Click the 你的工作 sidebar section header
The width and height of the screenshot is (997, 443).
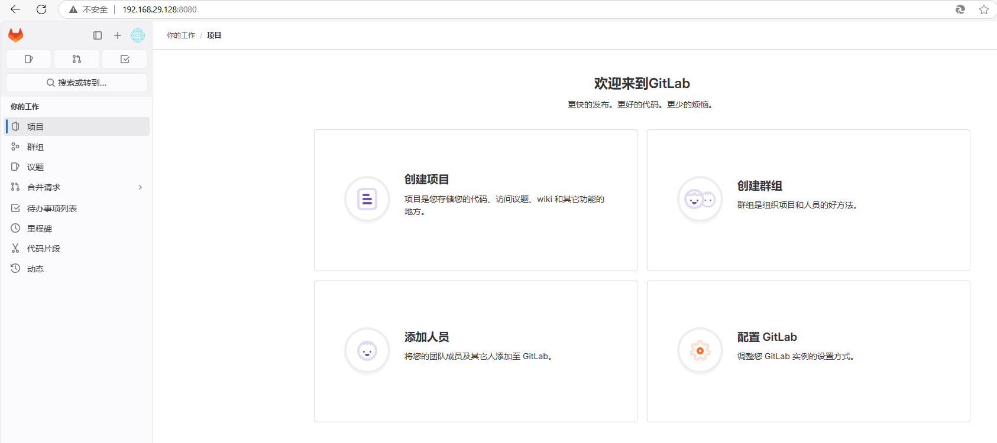(25, 106)
